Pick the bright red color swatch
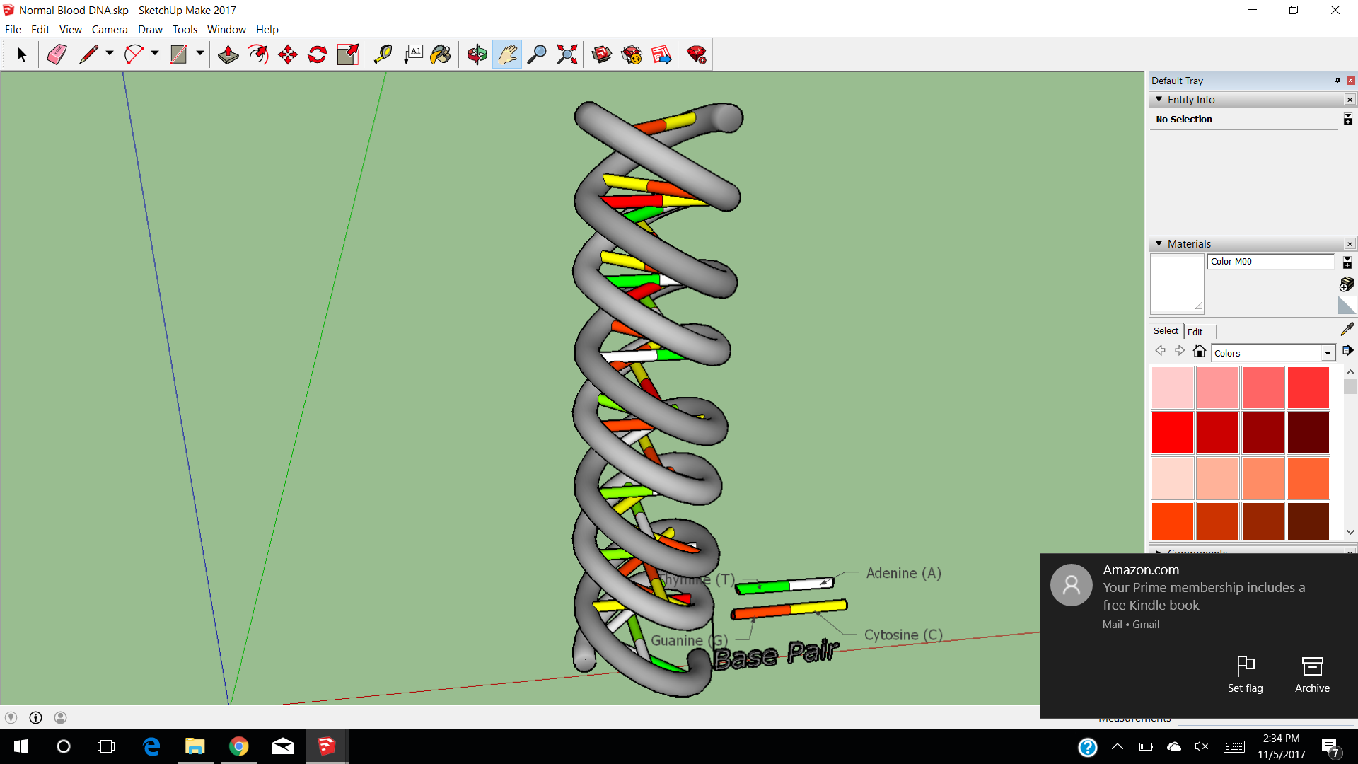The height and width of the screenshot is (764, 1358). point(1172,432)
